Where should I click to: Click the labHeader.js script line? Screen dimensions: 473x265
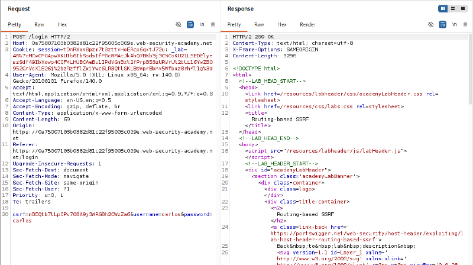326,151
